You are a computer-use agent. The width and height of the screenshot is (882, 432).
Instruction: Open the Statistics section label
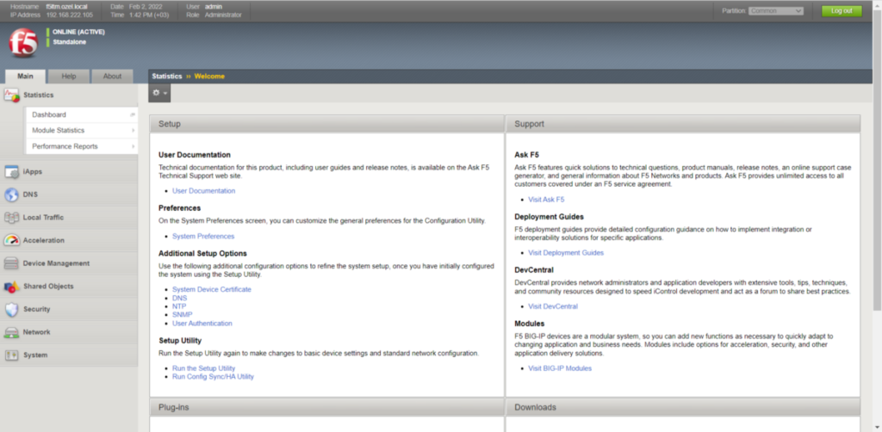38,96
